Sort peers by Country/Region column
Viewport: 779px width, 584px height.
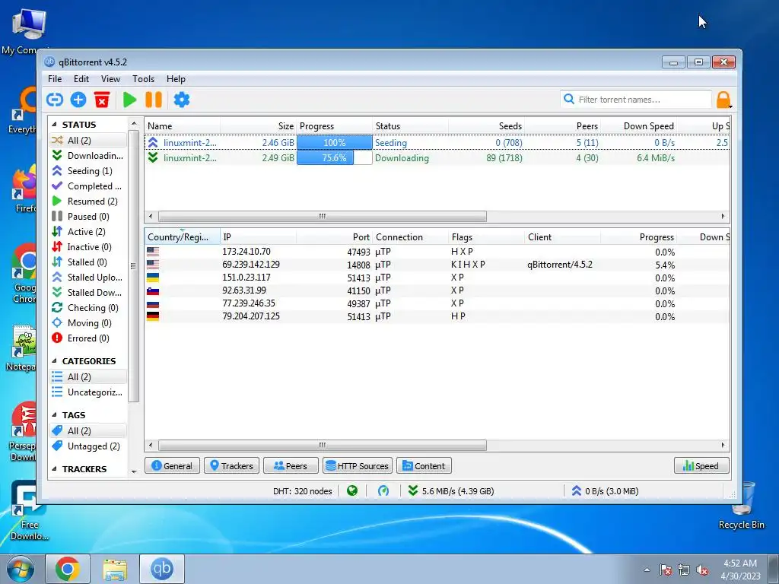(x=183, y=237)
